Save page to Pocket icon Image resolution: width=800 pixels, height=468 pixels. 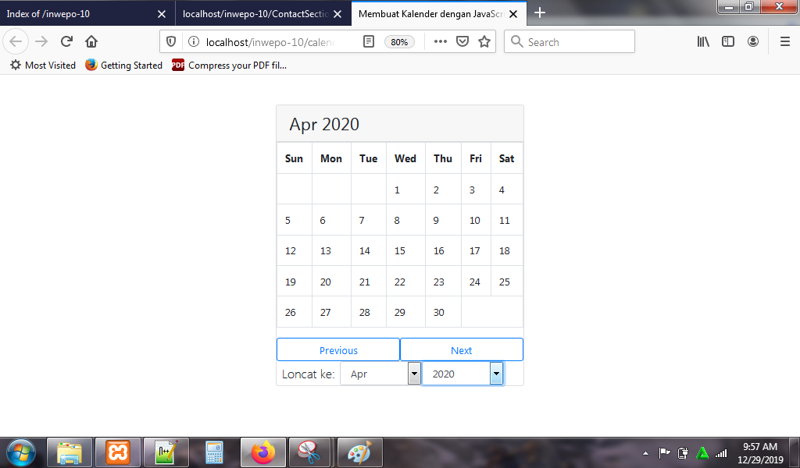[x=462, y=42]
